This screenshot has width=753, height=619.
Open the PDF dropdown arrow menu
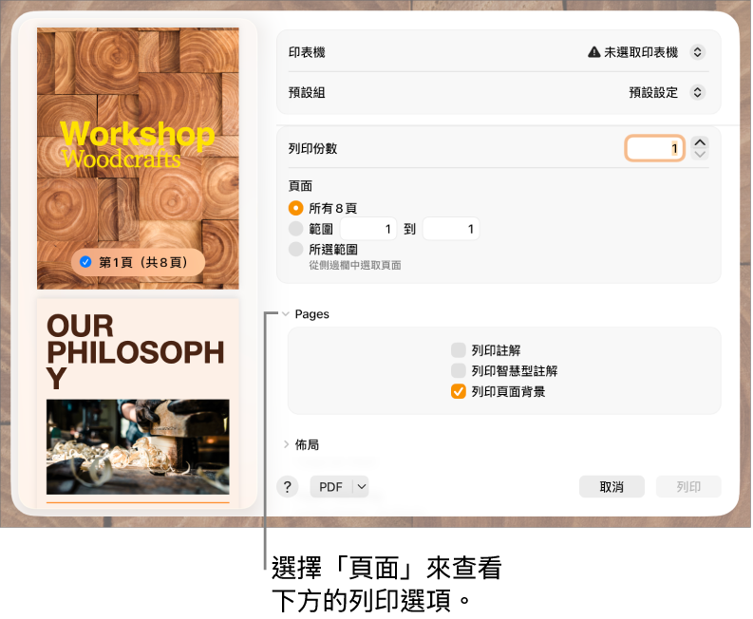tap(361, 487)
